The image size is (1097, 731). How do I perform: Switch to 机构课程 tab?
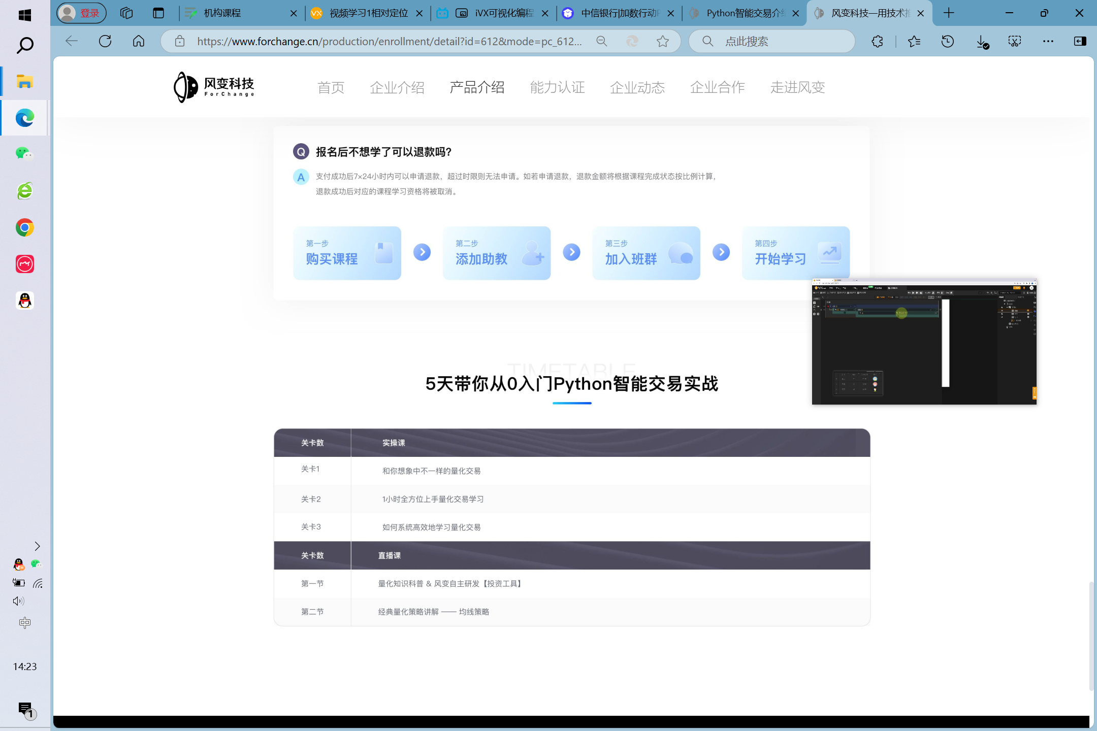coord(241,13)
